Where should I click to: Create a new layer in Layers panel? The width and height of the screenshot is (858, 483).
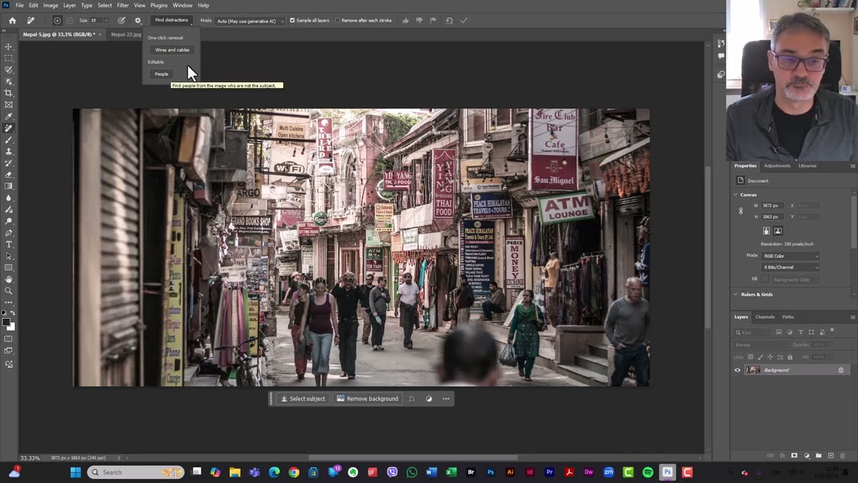[831, 455]
